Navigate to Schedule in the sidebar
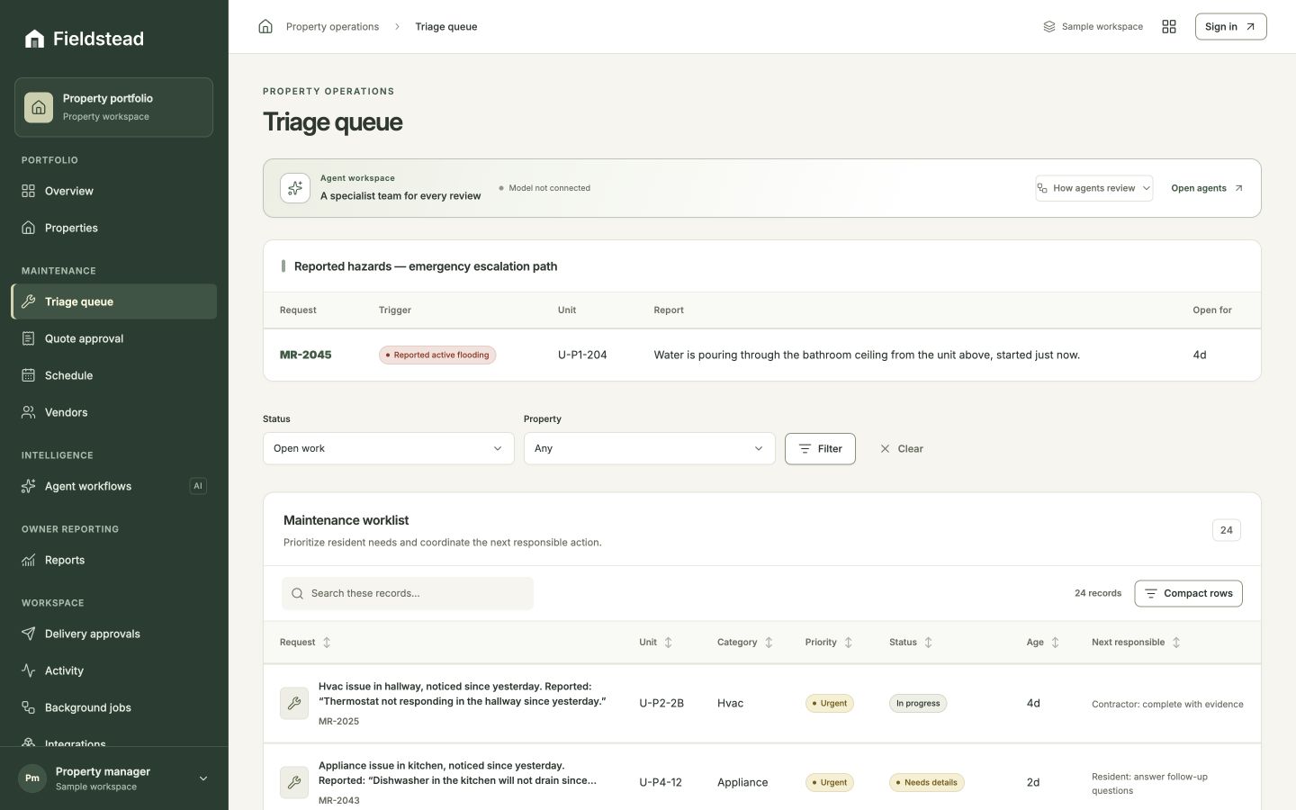The height and width of the screenshot is (810, 1296). tap(114, 375)
